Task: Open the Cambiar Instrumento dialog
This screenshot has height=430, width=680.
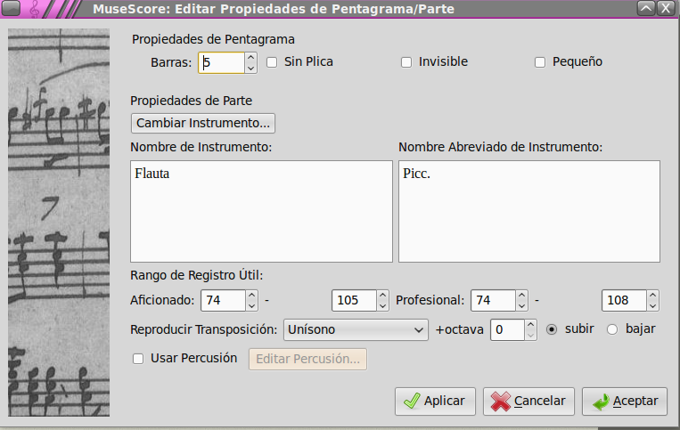Action: click(x=203, y=123)
